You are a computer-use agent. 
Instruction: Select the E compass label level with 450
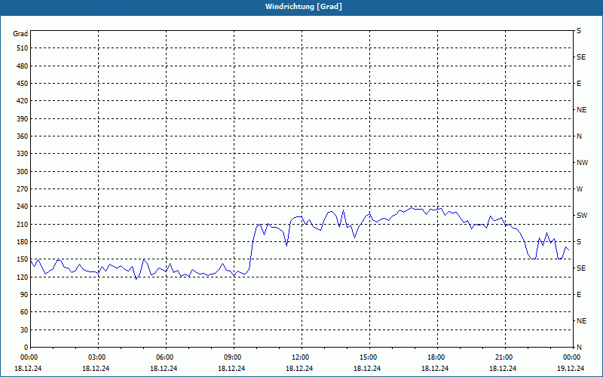[x=579, y=84]
